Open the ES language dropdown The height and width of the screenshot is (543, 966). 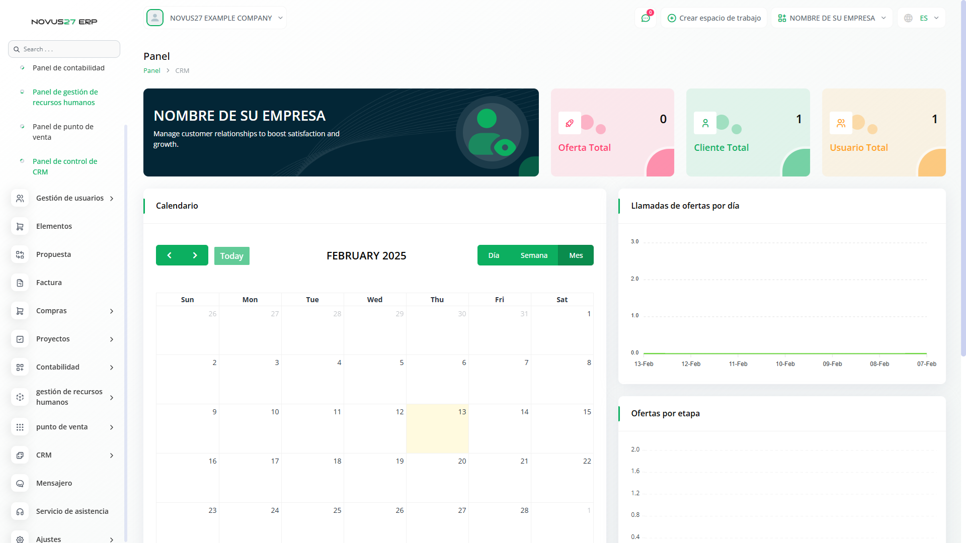(x=922, y=18)
